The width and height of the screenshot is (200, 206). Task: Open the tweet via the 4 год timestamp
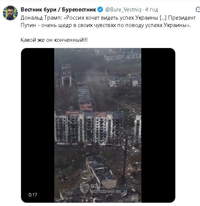(152, 10)
